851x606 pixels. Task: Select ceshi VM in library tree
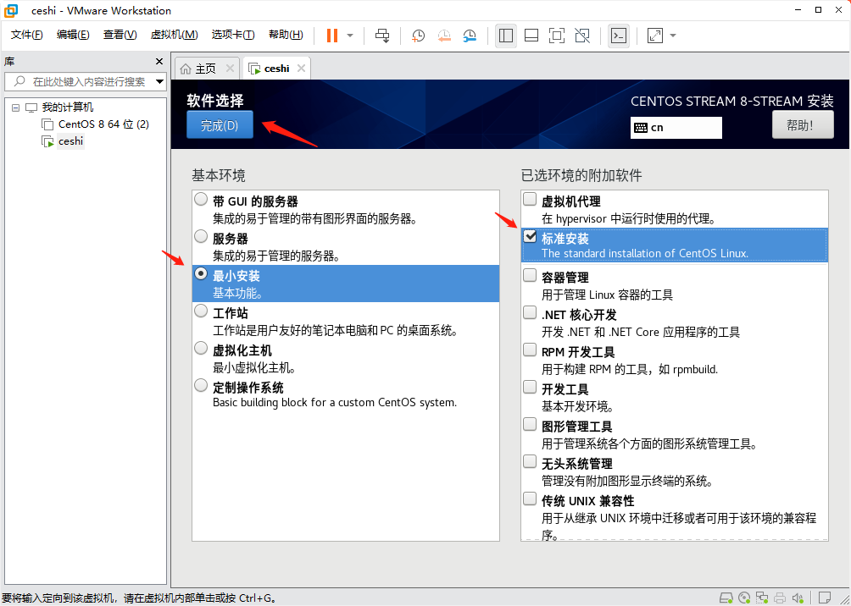(71, 141)
